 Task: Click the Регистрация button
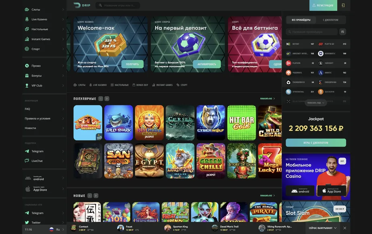(x=323, y=5)
